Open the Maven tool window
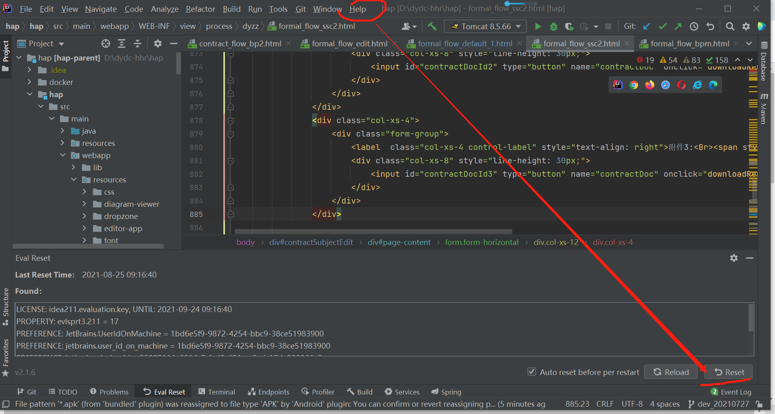 (x=764, y=108)
